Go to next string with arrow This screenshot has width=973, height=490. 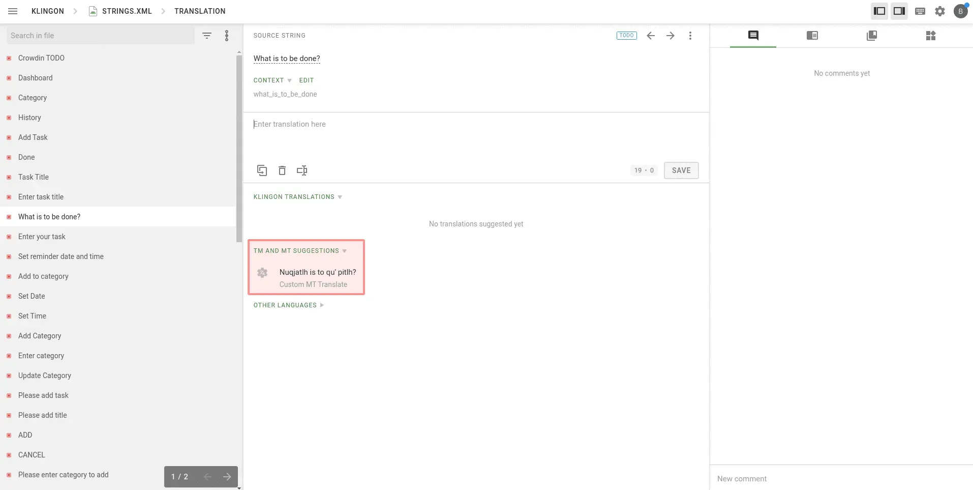670,36
